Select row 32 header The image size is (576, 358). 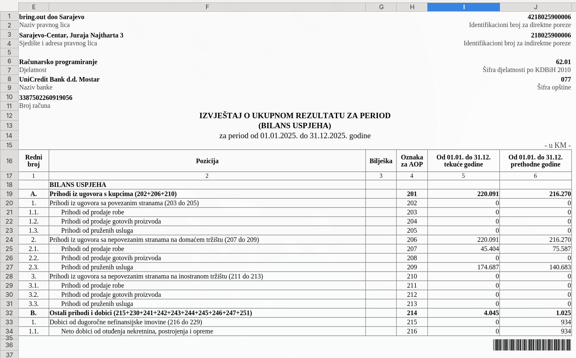tap(9, 313)
